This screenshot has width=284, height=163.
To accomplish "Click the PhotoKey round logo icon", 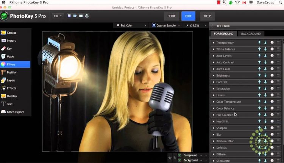I will click(x=4, y=16).
